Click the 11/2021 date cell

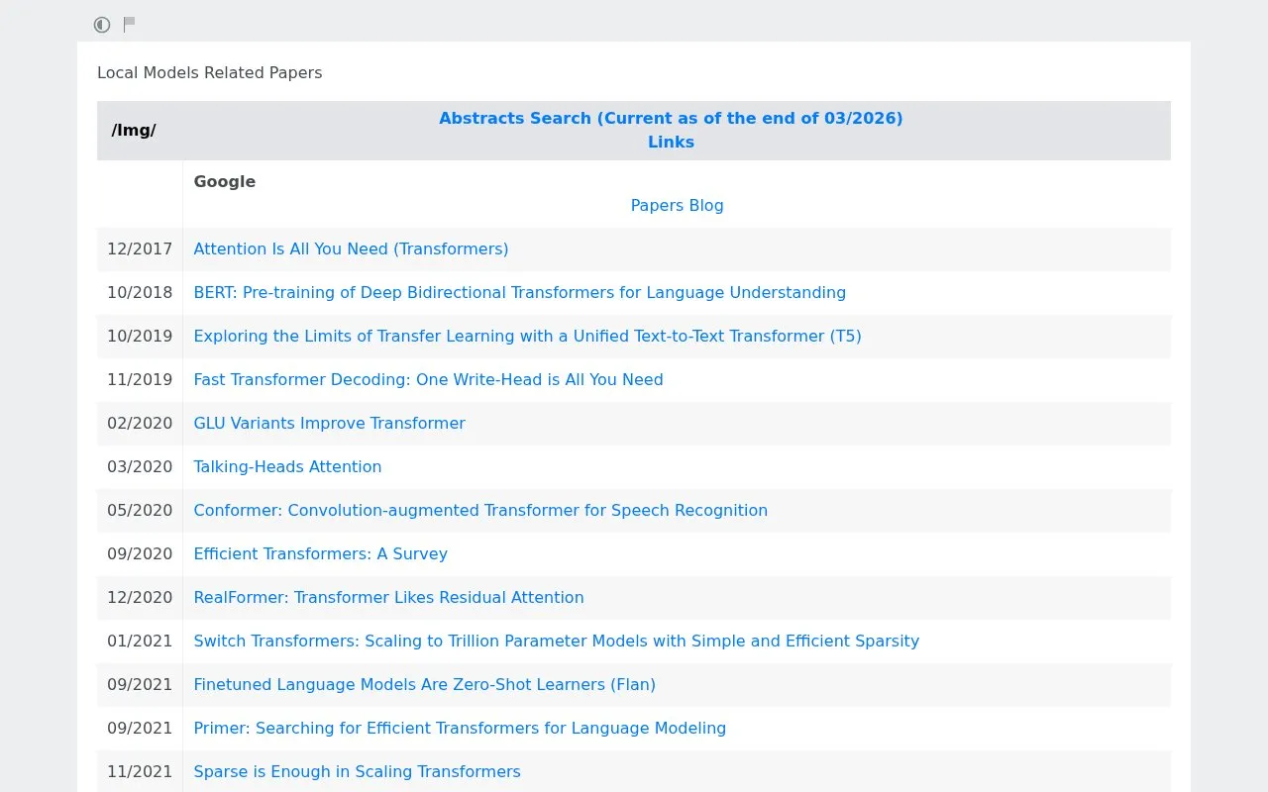pos(140,771)
